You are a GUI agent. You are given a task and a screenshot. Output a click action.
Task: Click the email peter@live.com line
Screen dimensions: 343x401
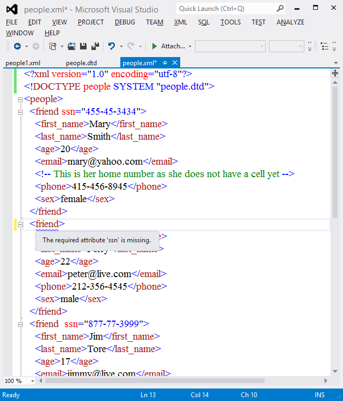pos(101,274)
